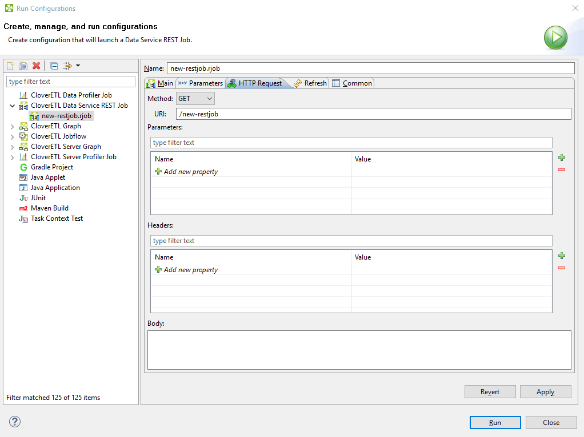Switch to the Main tab
Viewport: 584px width, 437px height.
coord(160,83)
